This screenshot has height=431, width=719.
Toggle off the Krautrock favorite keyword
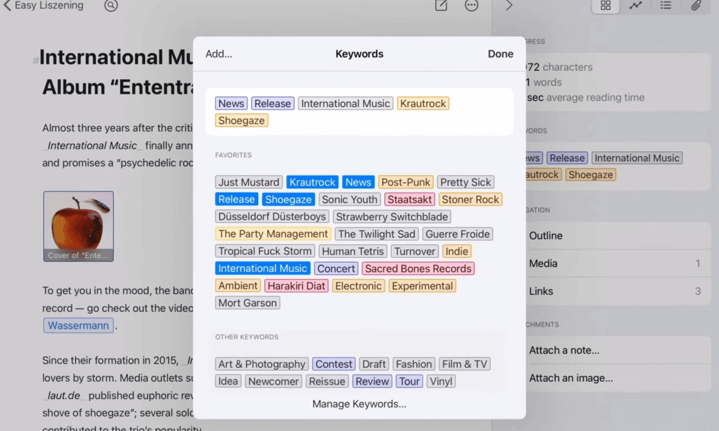pyautogui.click(x=312, y=182)
